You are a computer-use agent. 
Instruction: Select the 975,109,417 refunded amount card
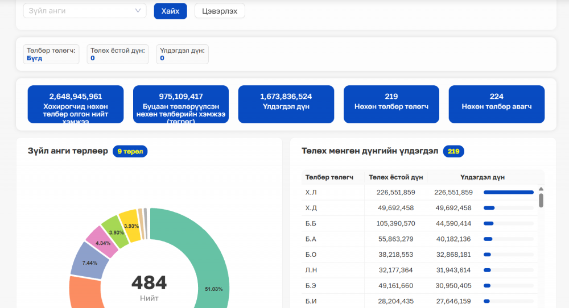point(181,105)
